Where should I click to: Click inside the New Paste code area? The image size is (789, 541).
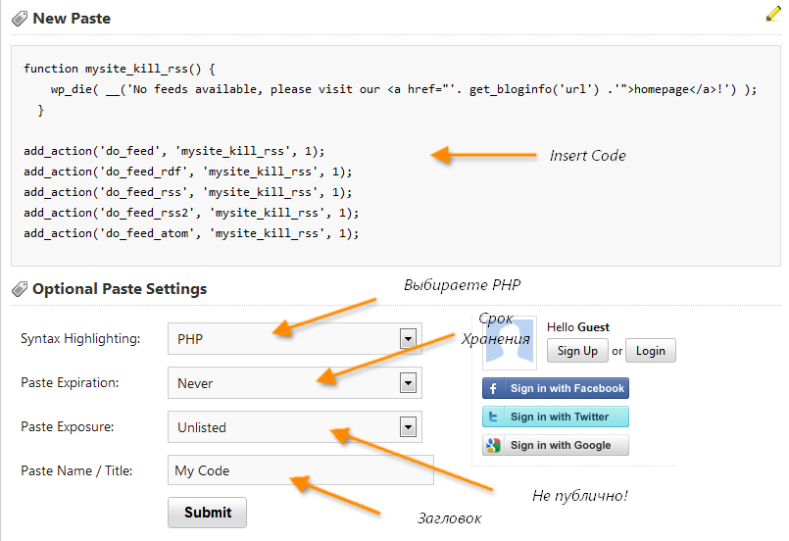coord(396,156)
